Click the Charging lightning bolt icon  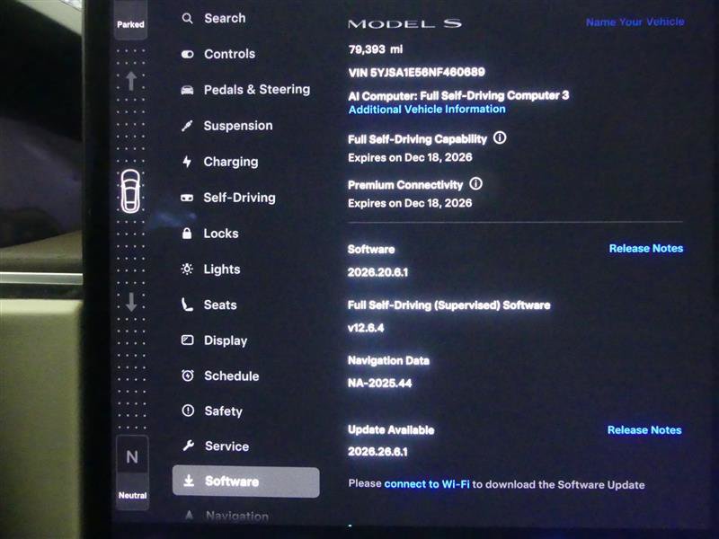(187, 162)
